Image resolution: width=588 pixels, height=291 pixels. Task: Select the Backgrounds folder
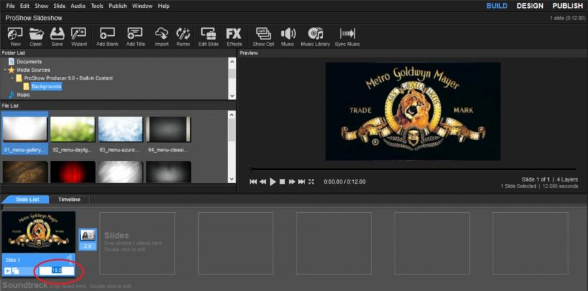[x=46, y=87]
